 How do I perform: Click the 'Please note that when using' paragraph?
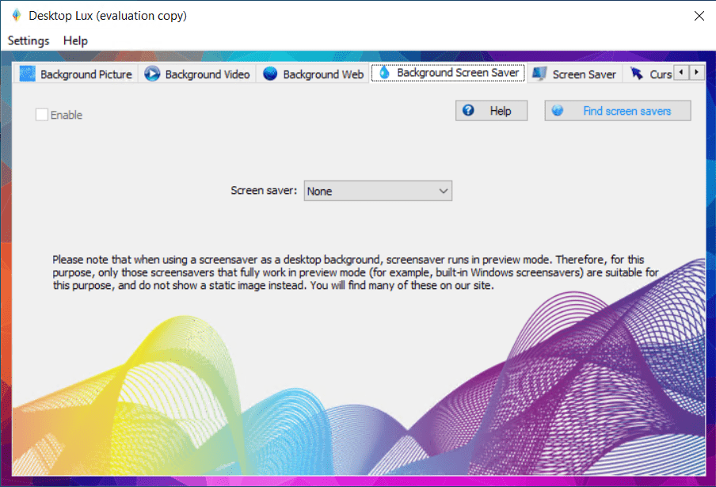356,272
